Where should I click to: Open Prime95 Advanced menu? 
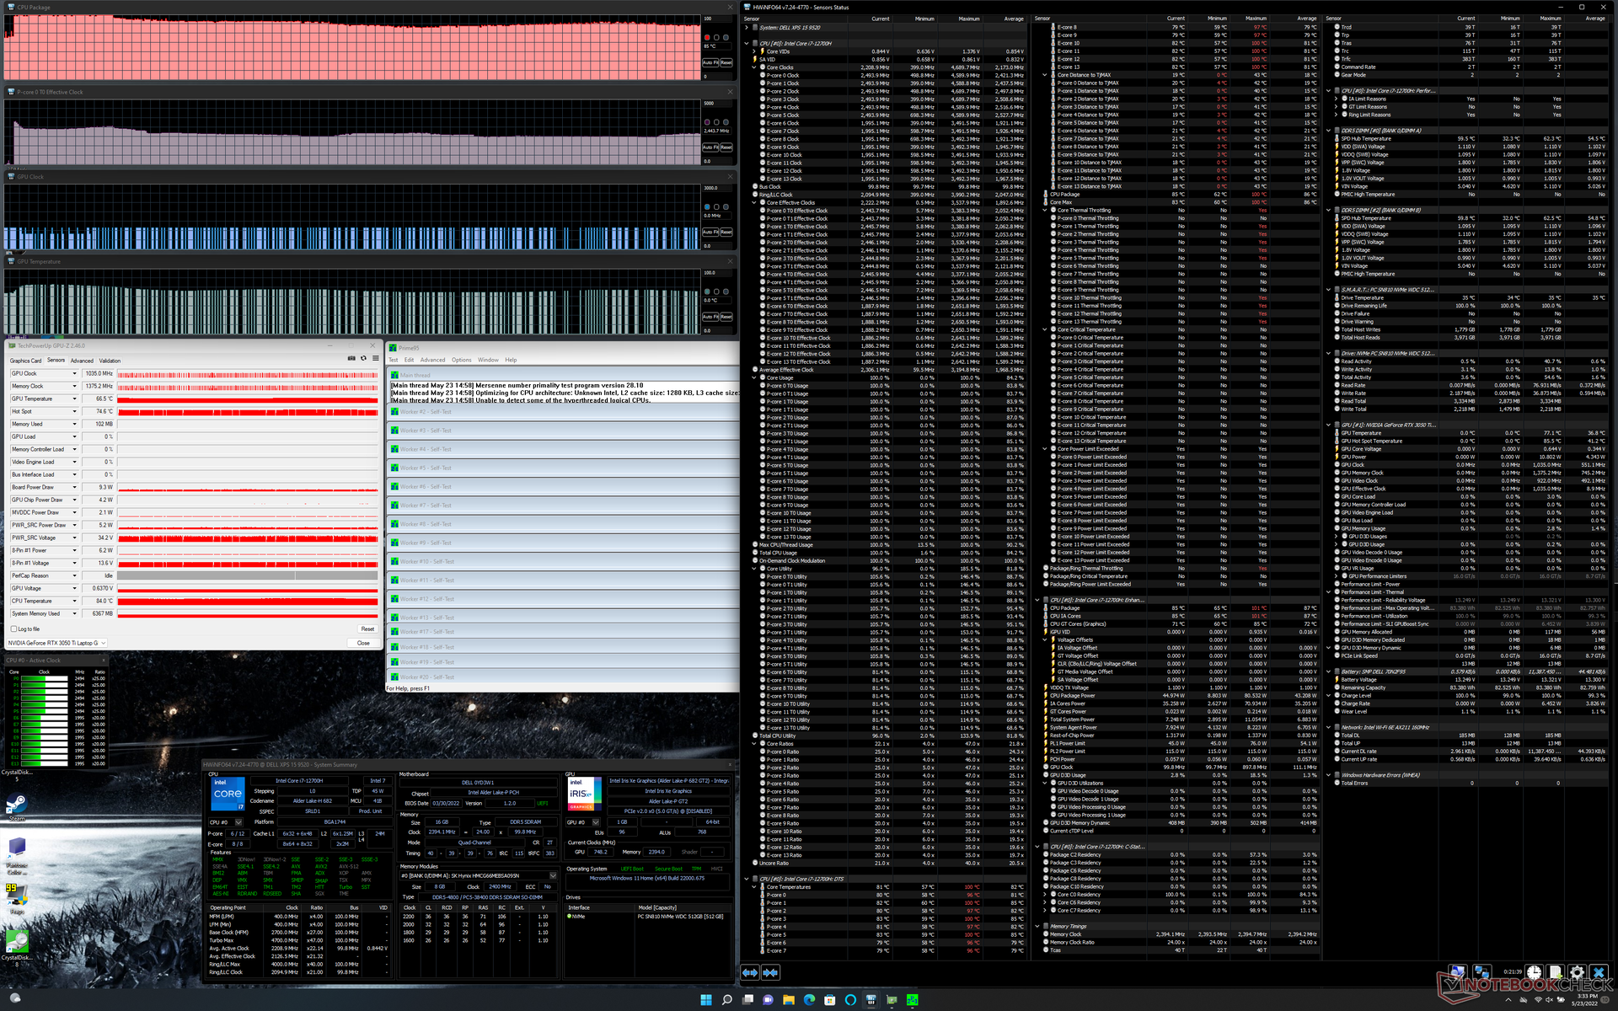click(432, 360)
